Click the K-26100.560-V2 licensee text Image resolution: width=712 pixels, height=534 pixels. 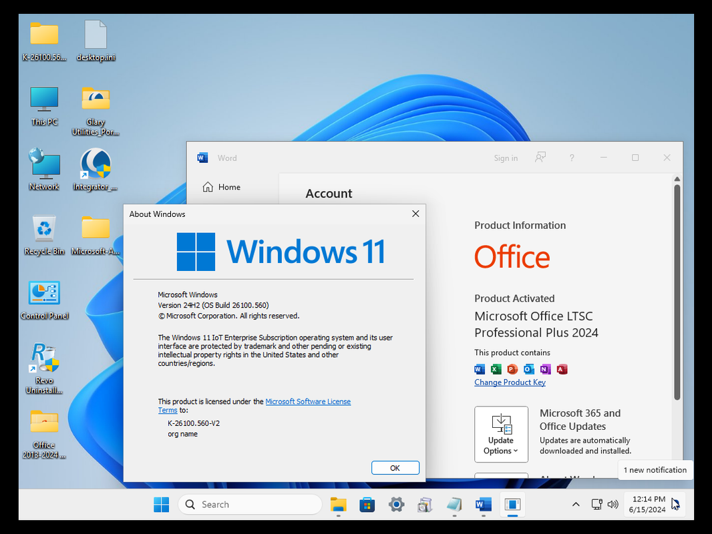coord(194,423)
